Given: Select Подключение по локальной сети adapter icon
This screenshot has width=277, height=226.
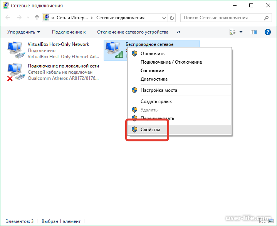Looking at the screenshot, I should pos(15,72).
